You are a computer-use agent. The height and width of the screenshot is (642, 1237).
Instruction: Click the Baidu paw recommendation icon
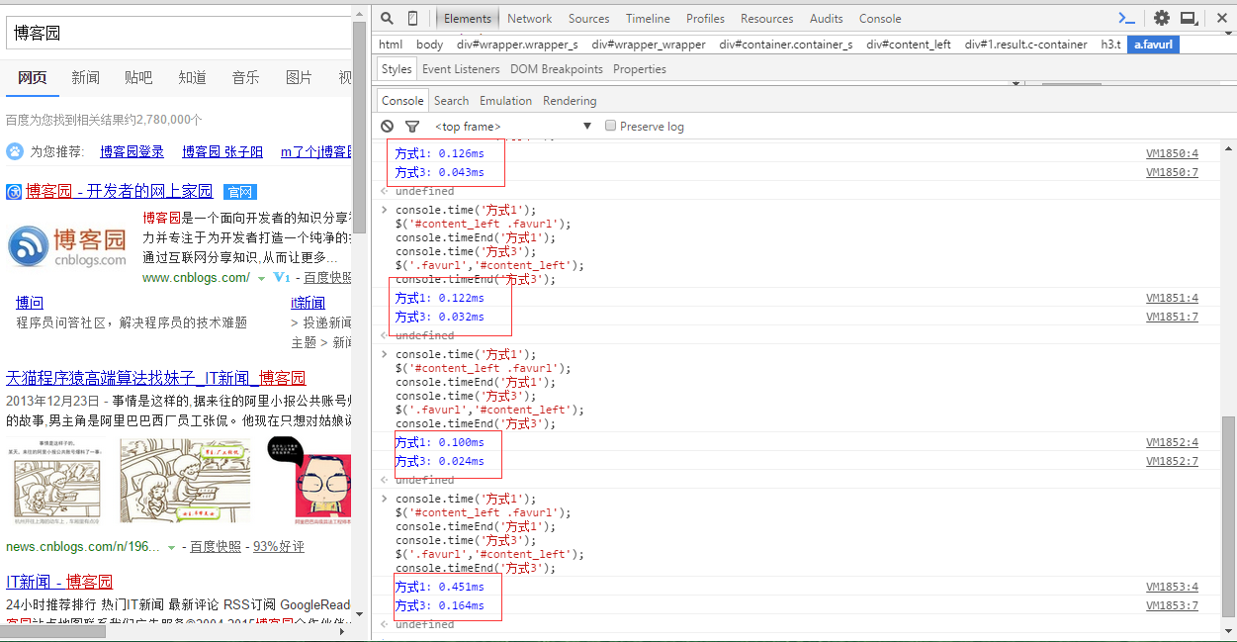15,151
